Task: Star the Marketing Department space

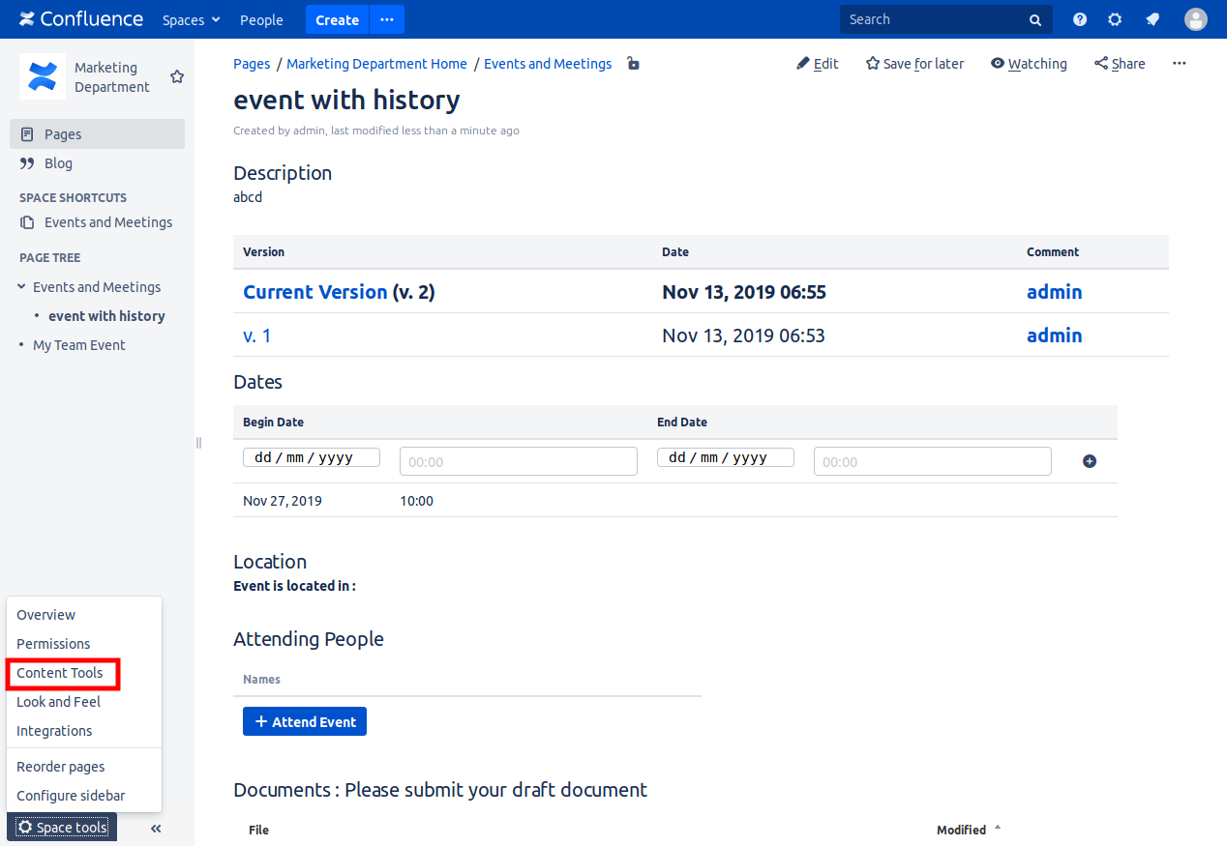Action: click(x=177, y=76)
